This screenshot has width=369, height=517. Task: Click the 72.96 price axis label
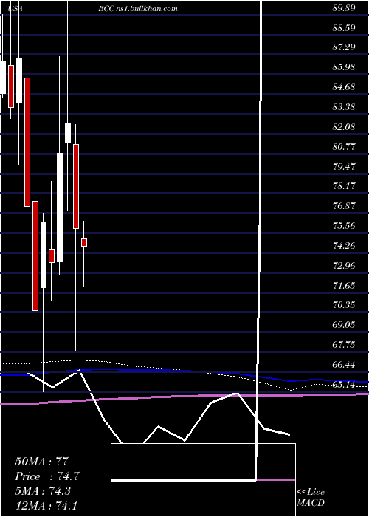pos(344,266)
